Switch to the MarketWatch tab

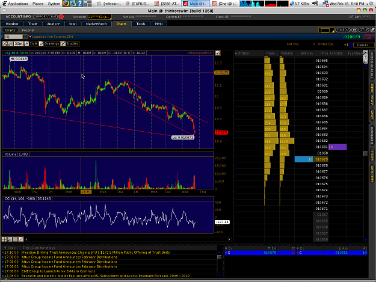96,23
